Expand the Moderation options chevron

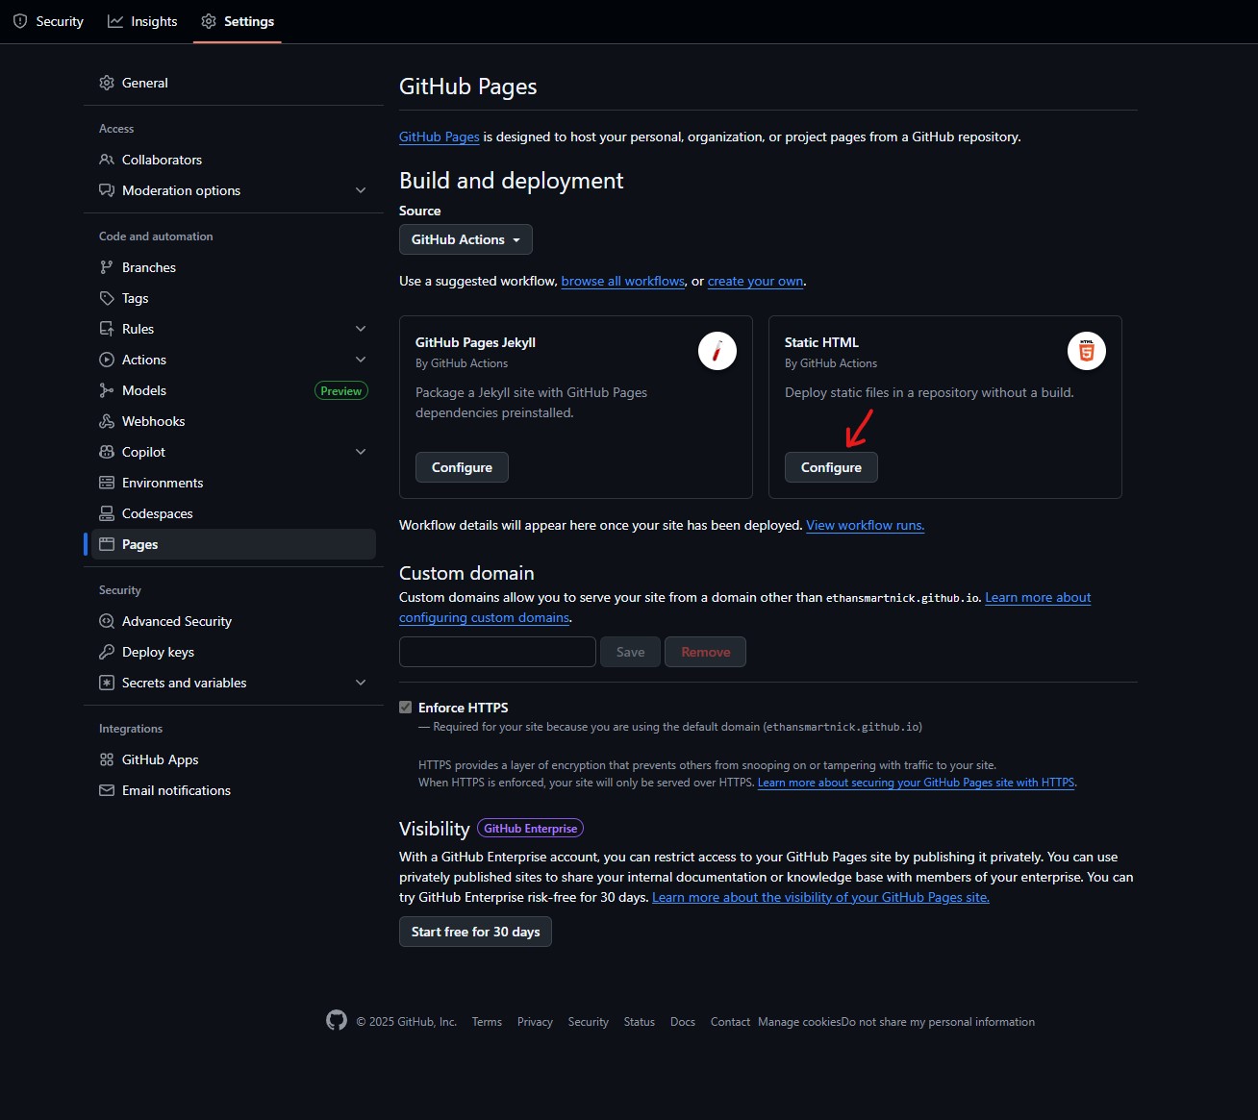[x=361, y=190]
